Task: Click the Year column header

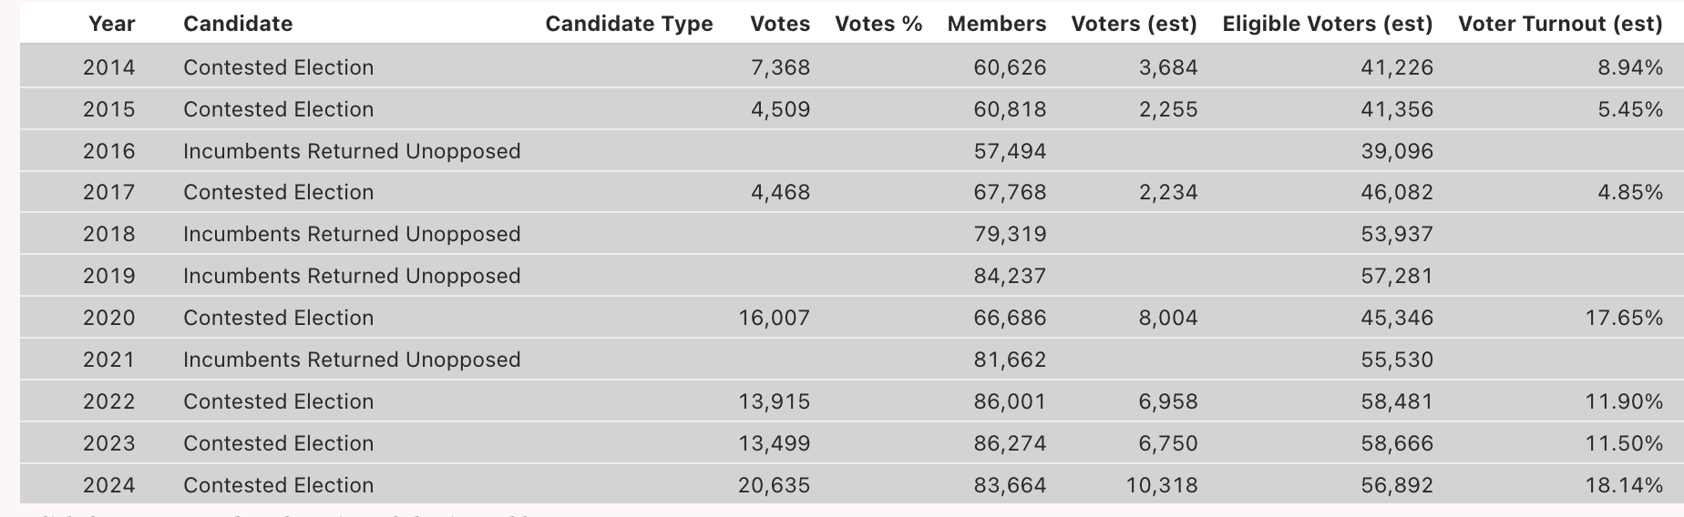Action: point(111,24)
